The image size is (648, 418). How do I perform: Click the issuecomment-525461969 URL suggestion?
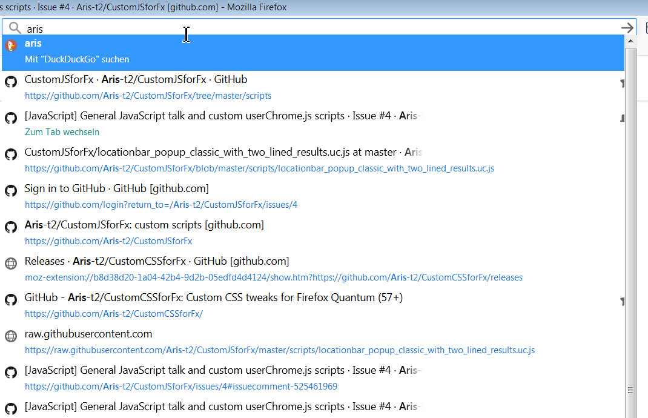point(180,386)
